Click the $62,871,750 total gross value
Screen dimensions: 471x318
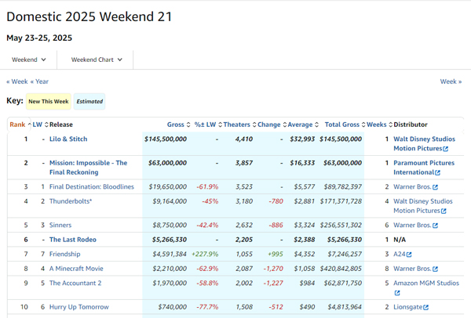tap(342, 283)
